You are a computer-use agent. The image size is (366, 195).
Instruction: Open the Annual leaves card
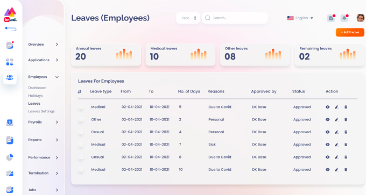click(106, 55)
